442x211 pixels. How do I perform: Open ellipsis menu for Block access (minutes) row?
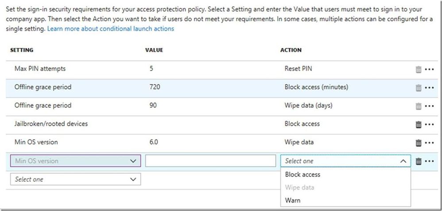[429, 88]
